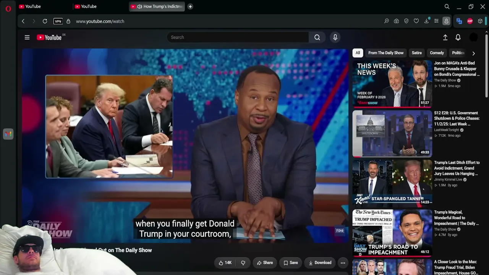This screenshot has height=275, width=489.
Task: Open the YouTube guide hamburger menu
Action: point(27,37)
